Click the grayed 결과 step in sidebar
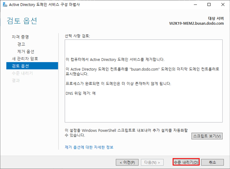The image size is (230, 169). tap(16, 80)
